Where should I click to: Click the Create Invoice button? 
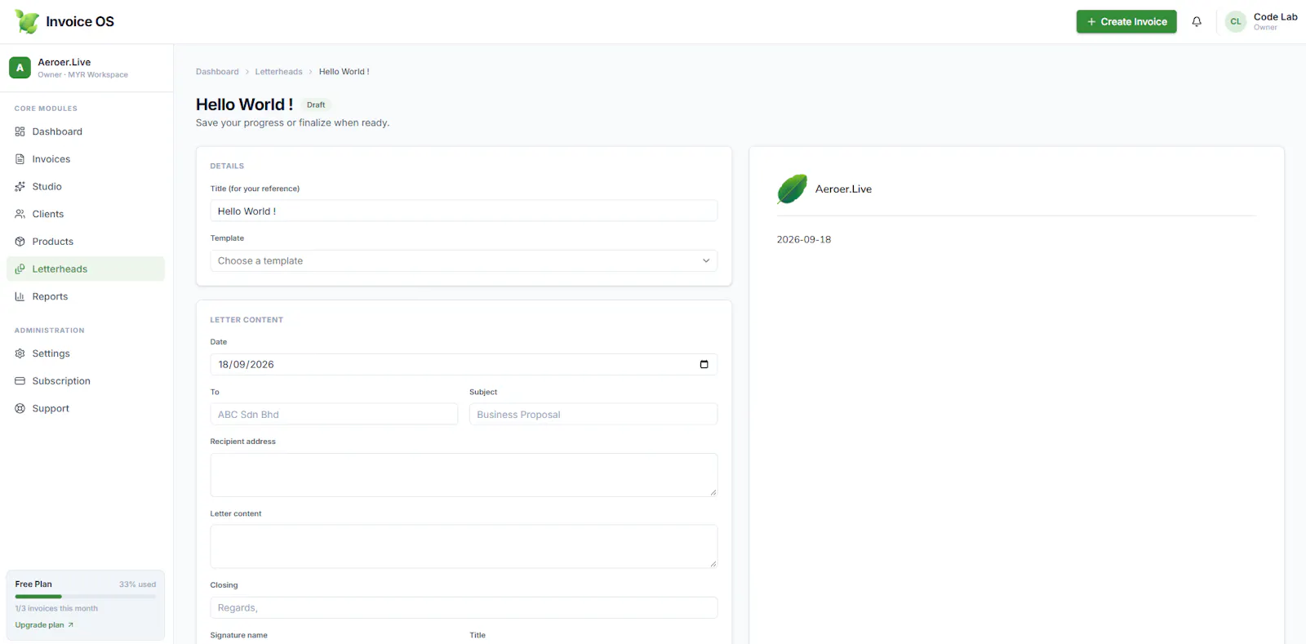[1126, 22]
